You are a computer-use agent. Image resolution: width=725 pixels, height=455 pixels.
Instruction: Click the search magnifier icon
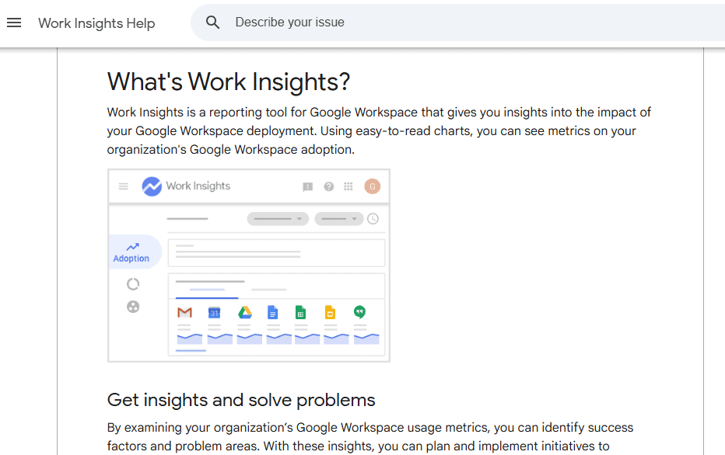pyautogui.click(x=212, y=23)
